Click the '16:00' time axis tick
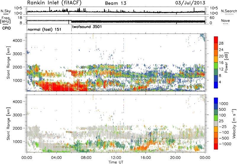 click(x=145, y=158)
